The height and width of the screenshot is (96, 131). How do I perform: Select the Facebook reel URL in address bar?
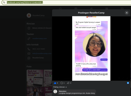[x=25, y=2]
